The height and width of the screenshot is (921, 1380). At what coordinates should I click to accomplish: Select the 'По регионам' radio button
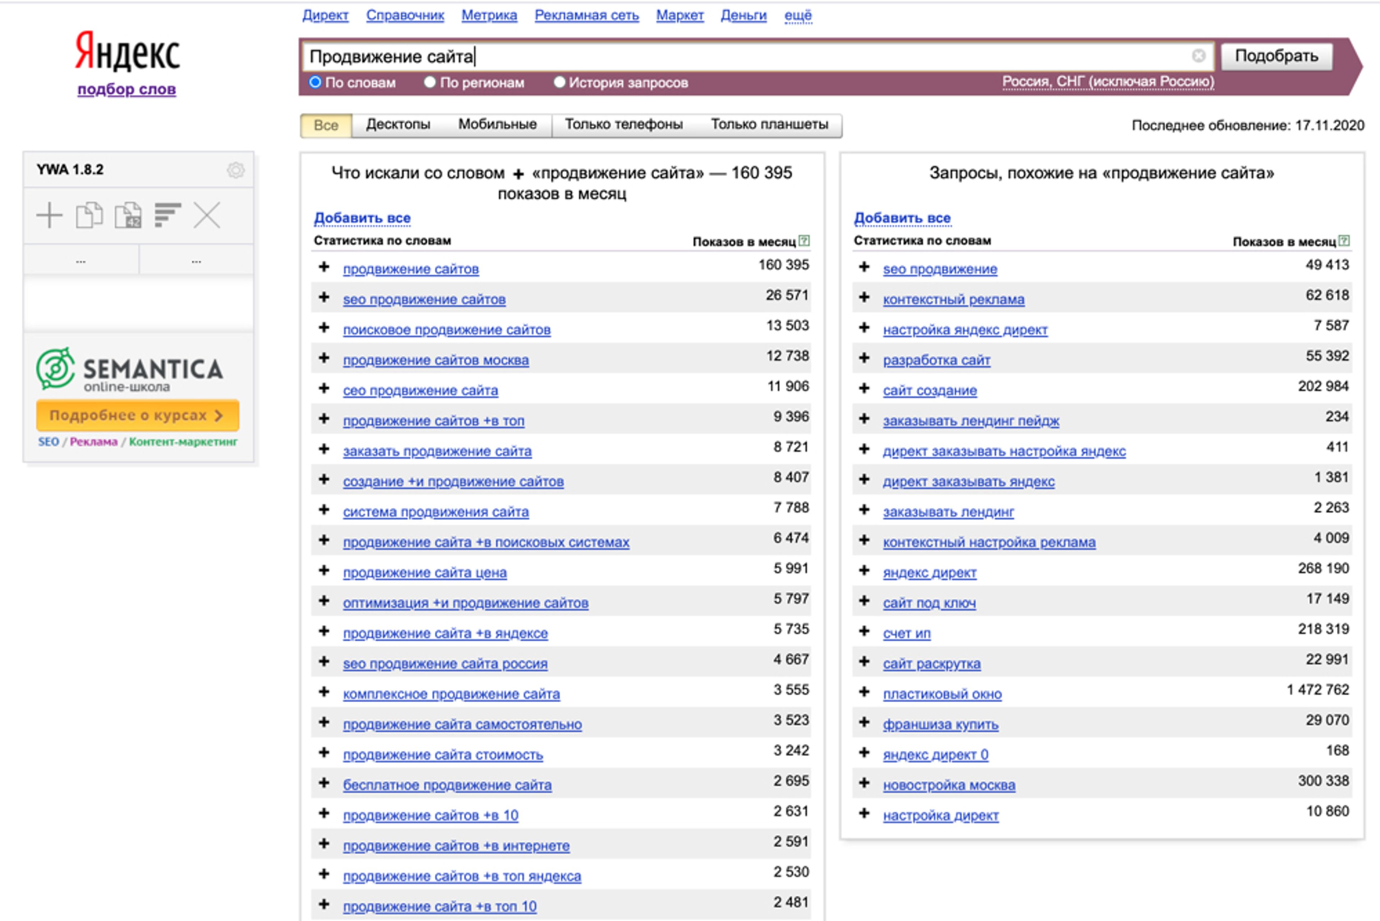tap(430, 82)
